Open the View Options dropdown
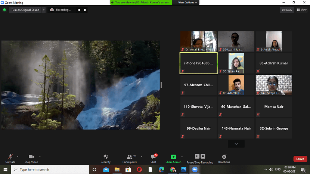Screen dimensions: 310x174 [x=186, y=2]
